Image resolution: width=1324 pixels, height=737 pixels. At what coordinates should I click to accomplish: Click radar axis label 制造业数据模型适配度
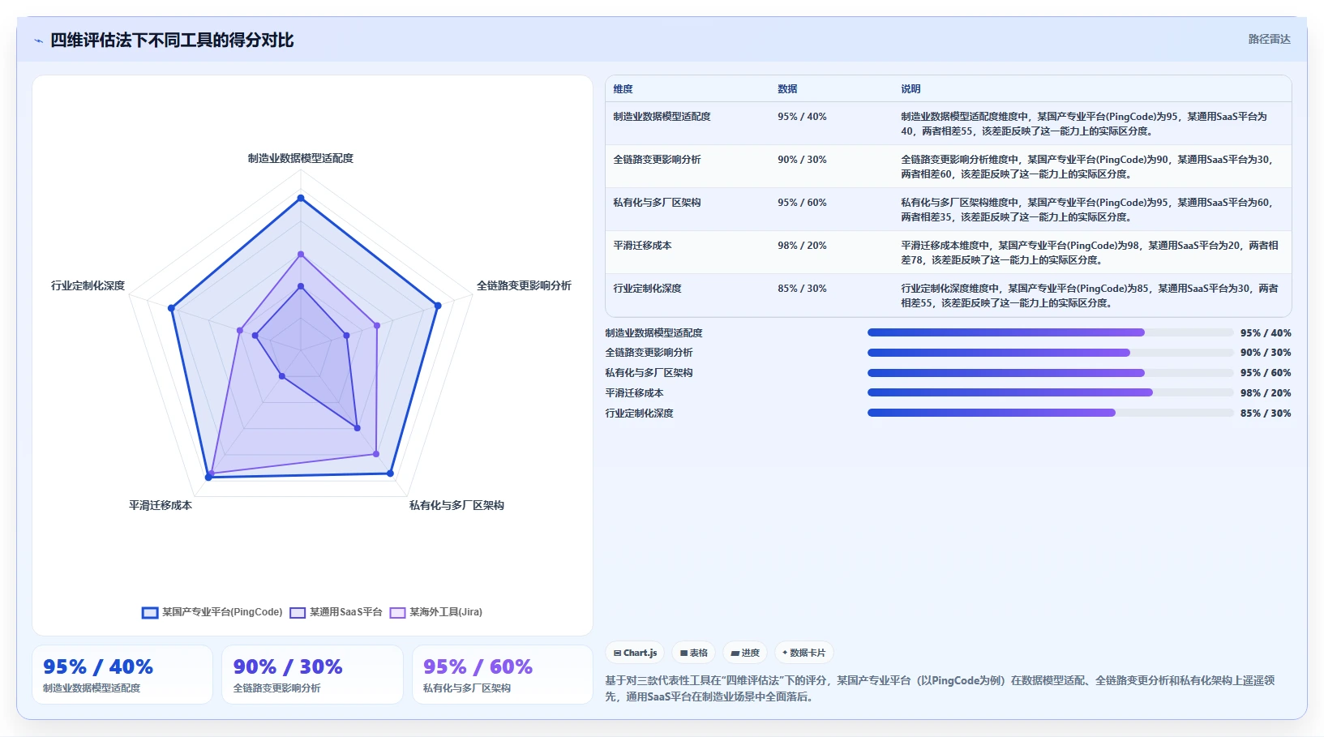click(x=301, y=158)
